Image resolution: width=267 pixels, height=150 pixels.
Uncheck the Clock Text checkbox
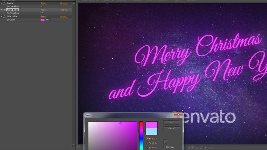[x=42, y=13]
